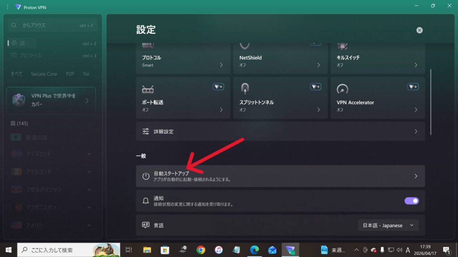Open the 日本語 - Japanese language dropdown
Viewport: 458px width, 257px height.
[388, 225]
